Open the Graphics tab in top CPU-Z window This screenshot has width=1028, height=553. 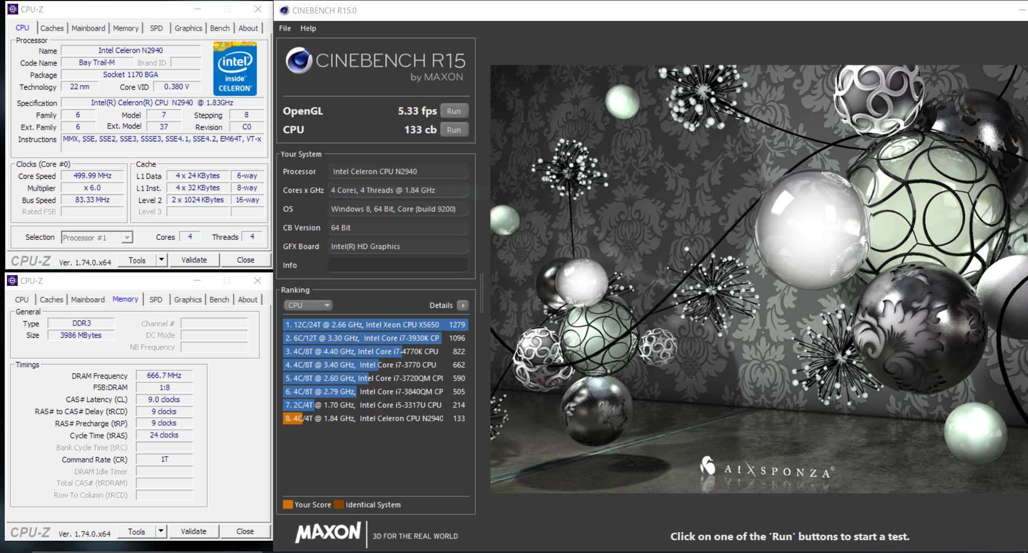188,28
